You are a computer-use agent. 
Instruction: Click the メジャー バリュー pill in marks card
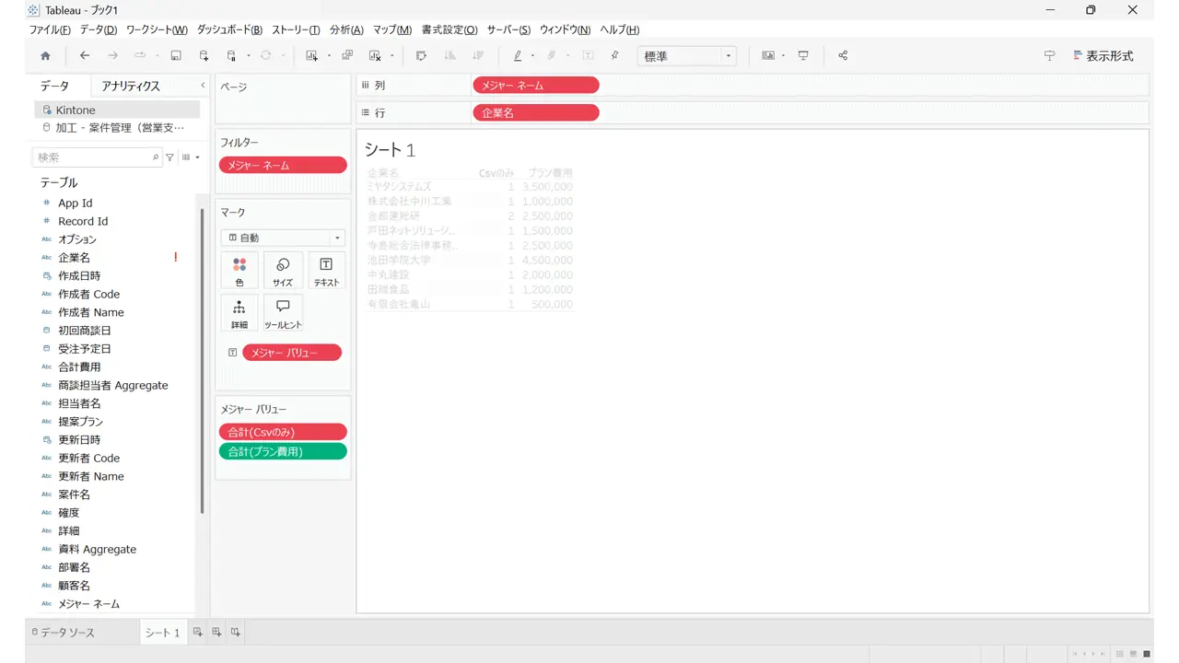point(291,353)
